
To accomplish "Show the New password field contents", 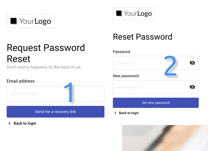I will (x=192, y=87).
